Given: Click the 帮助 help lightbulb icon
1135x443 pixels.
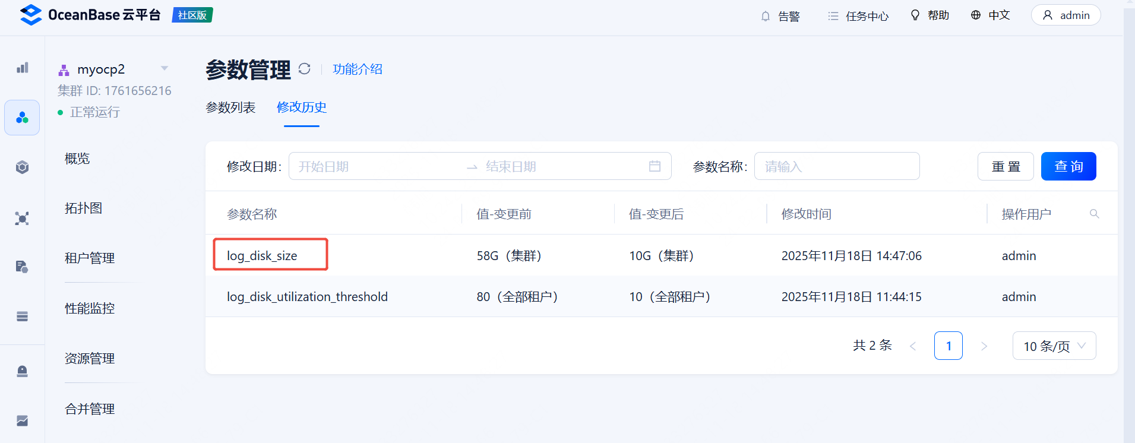Looking at the screenshot, I should (915, 15).
